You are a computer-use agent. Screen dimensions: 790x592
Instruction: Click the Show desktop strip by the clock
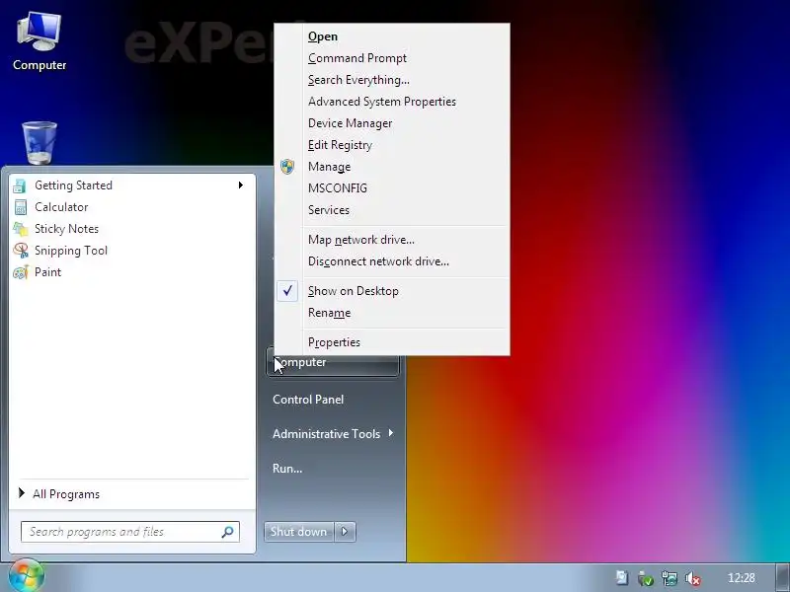tap(783, 578)
